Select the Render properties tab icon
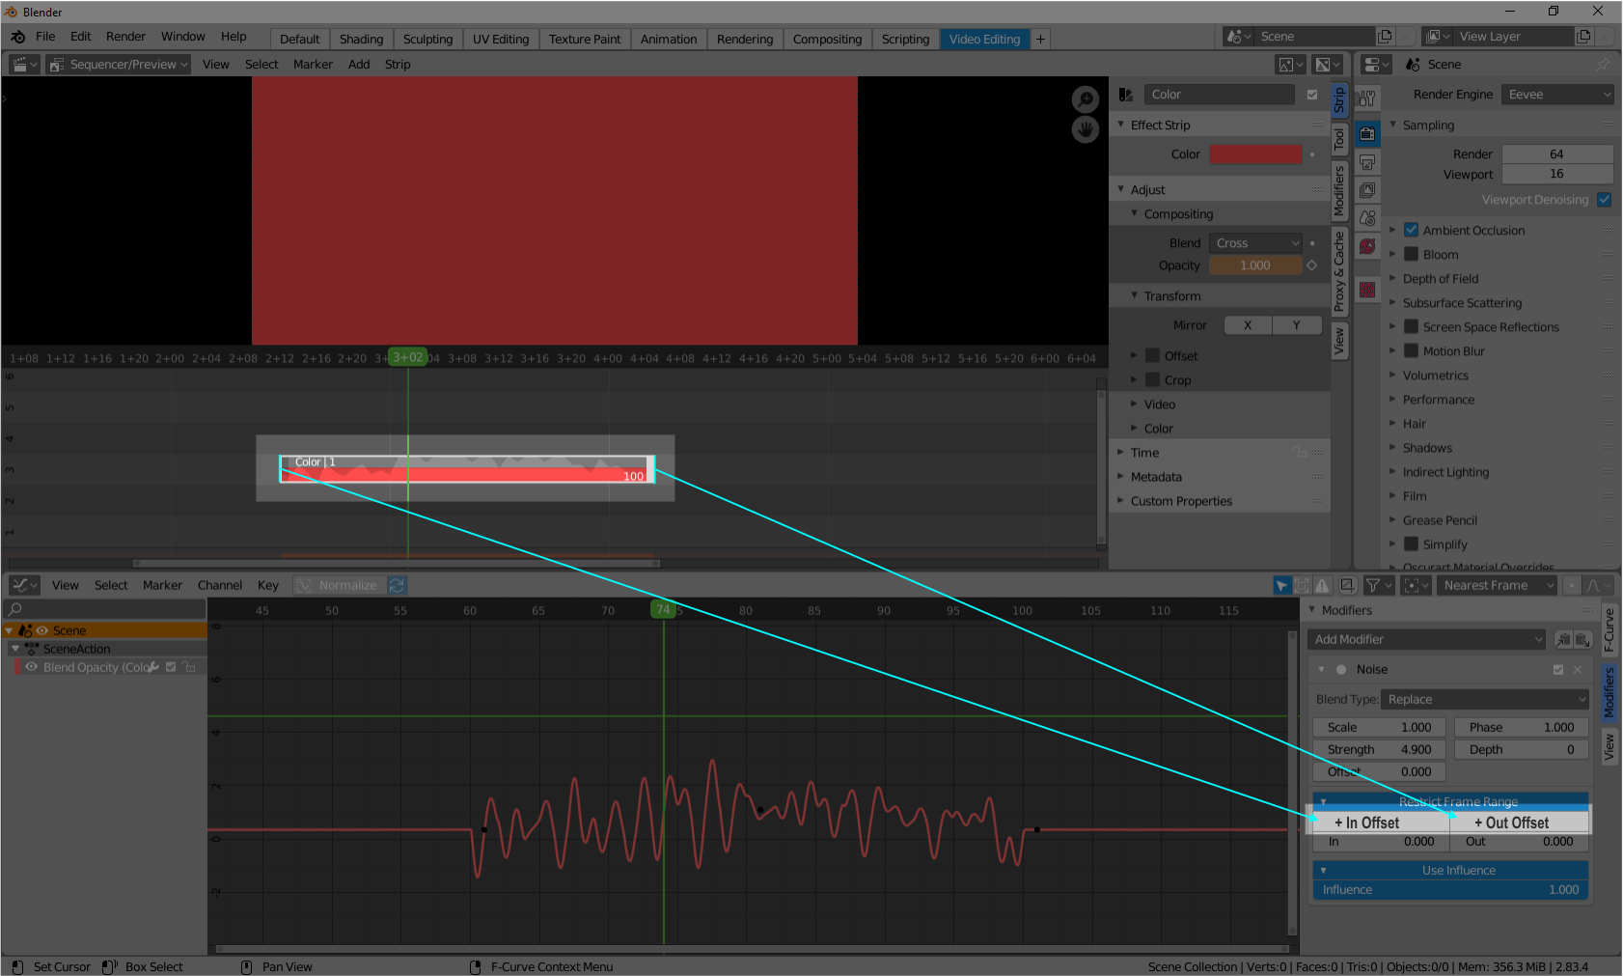 [x=1367, y=134]
